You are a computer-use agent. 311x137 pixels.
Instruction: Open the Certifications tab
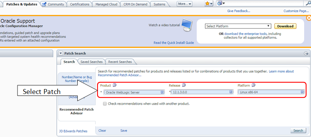coord(80,4)
